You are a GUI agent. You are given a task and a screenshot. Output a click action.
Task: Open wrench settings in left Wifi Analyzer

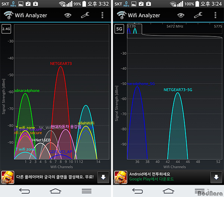[x=85, y=15]
